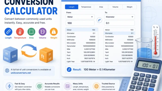Switch to the Temperature tab
162x91 pixels.
[x=86, y=7]
